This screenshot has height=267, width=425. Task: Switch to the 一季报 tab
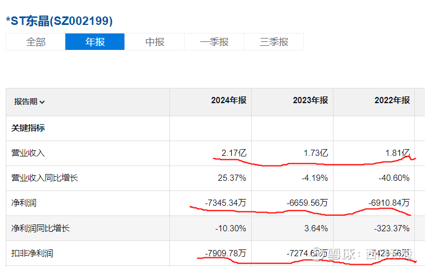pos(214,42)
